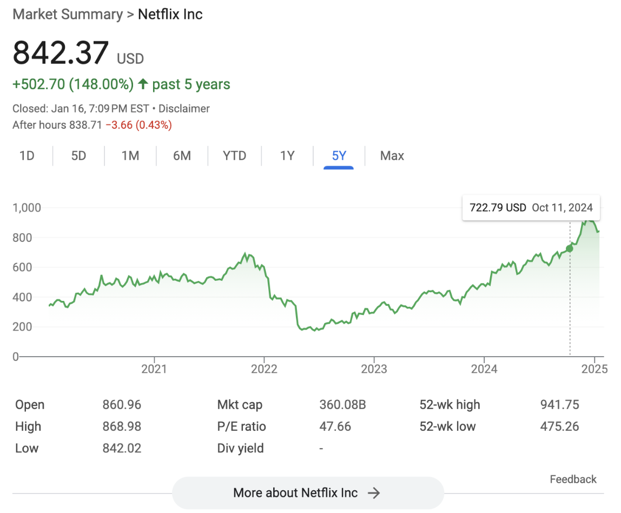The image size is (621, 513).
Task: Click the 842.37 stock price heading
Action: click(x=61, y=53)
